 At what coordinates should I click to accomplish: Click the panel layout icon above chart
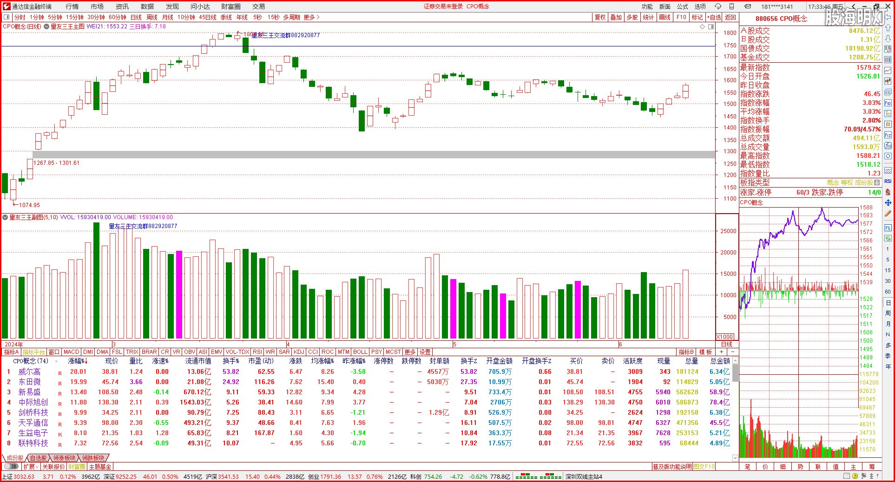tap(711, 27)
